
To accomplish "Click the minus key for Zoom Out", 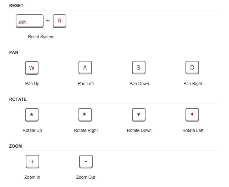I will click(x=86, y=162).
